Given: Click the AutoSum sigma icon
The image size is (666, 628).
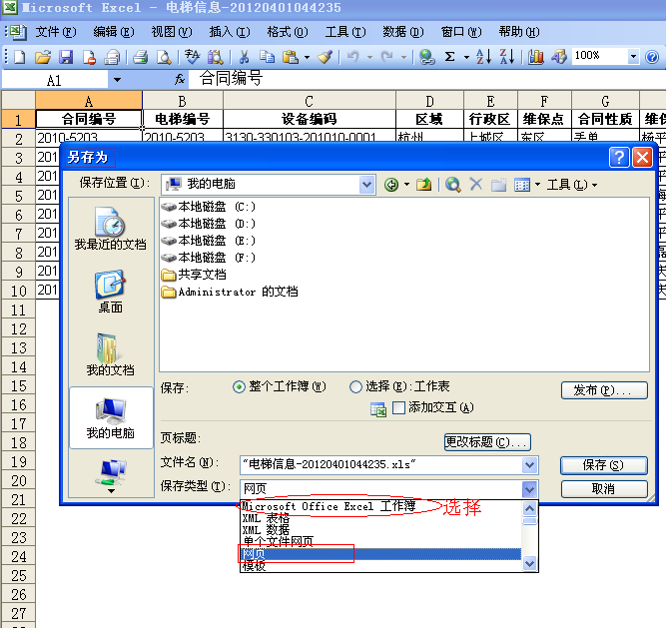Looking at the screenshot, I should coord(449,57).
